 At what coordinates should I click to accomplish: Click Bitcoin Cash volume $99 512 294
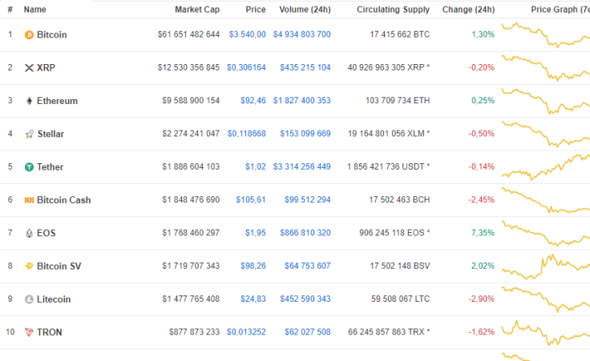[307, 199]
